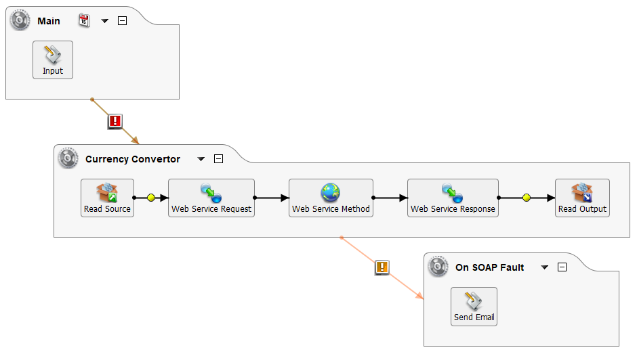
Task: Click the Currency Convertor gear icon
Action: click(68, 159)
